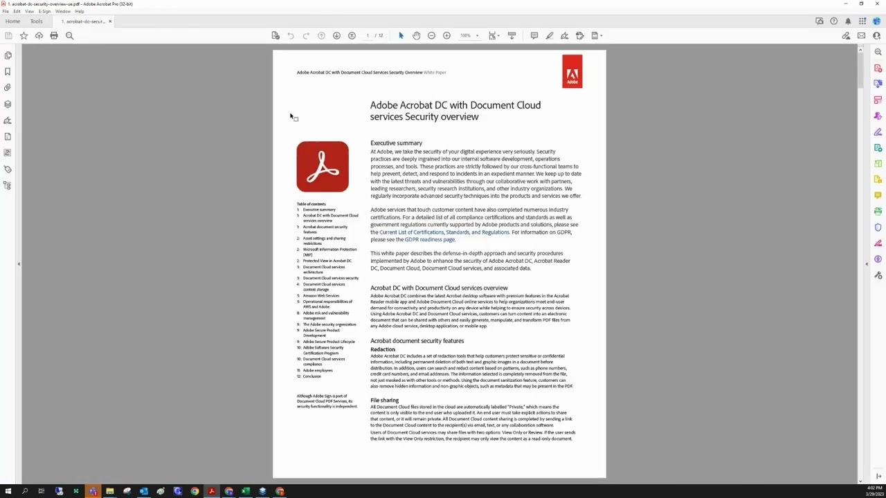Click 'Conclusion' entry in table of contents
886x498 pixels.
click(x=312, y=376)
